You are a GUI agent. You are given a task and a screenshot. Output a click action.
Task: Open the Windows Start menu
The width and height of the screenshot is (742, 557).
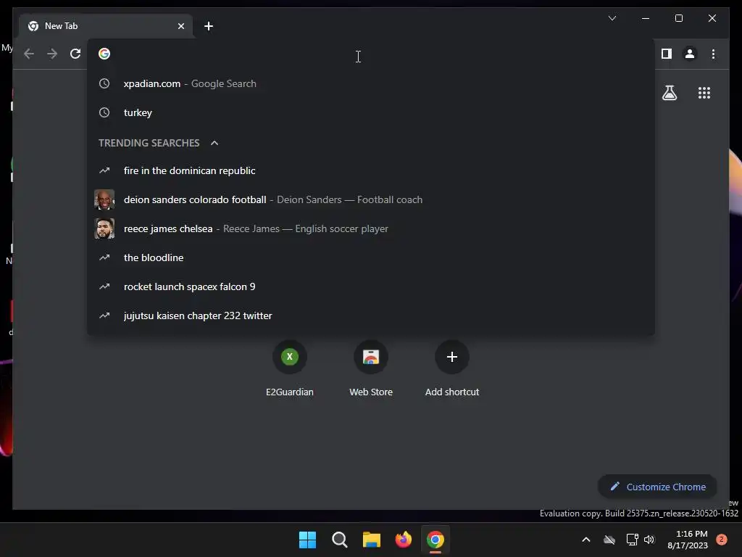point(307,540)
